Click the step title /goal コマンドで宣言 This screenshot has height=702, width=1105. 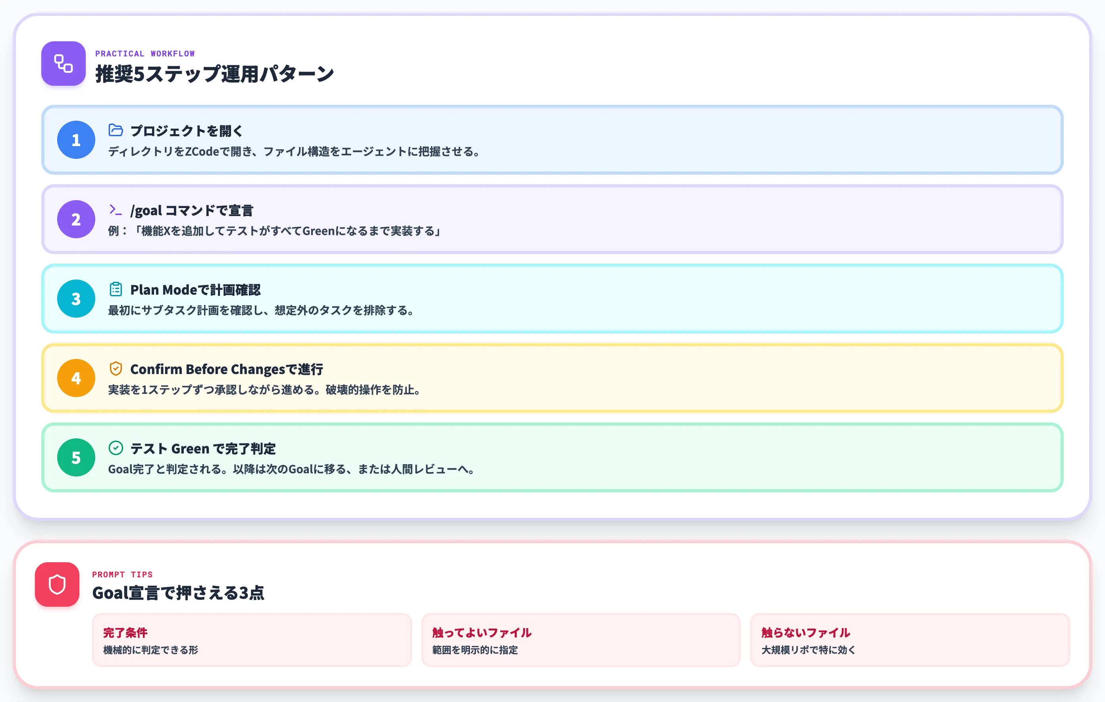coord(192,210)
